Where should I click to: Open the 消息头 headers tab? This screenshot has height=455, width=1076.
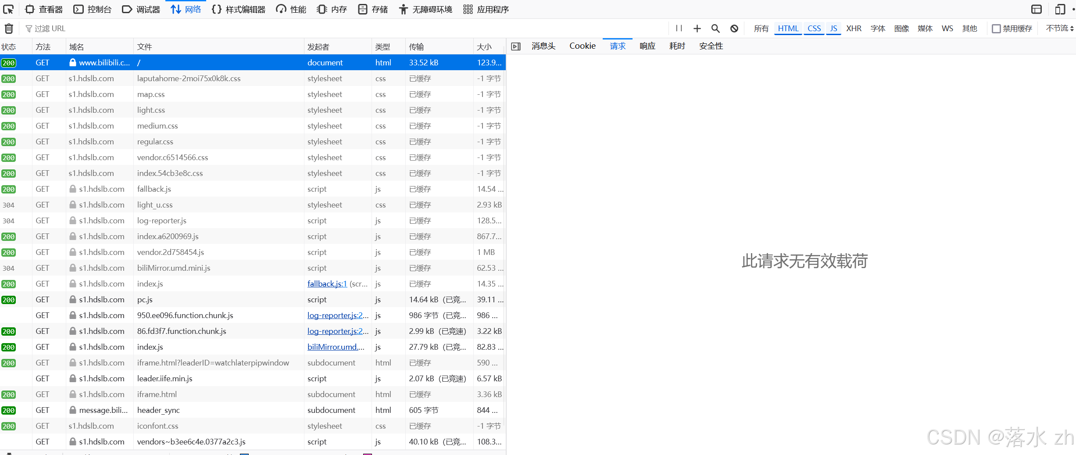tap(543, 46)
